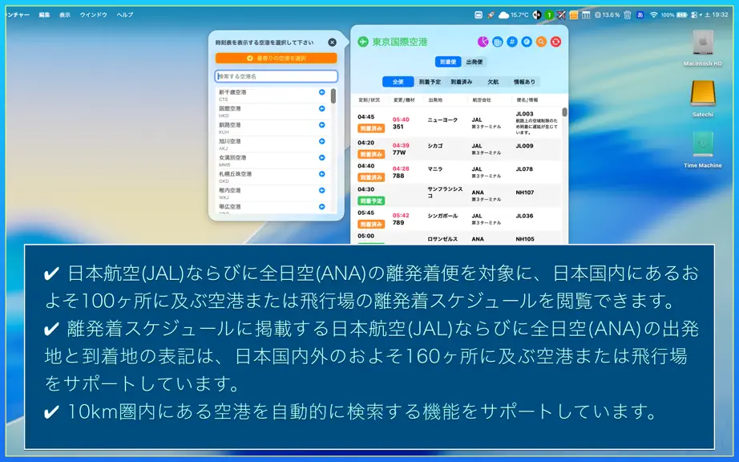Image resolution: width=739 pixels, height=462 pixels.
Task: Click the rocket icon in the menu bar
Action: [x=491, y=15]
